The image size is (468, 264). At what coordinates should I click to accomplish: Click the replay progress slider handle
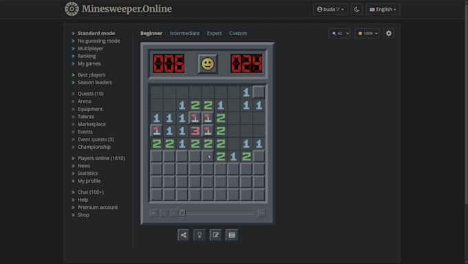[x=182, y=213]
